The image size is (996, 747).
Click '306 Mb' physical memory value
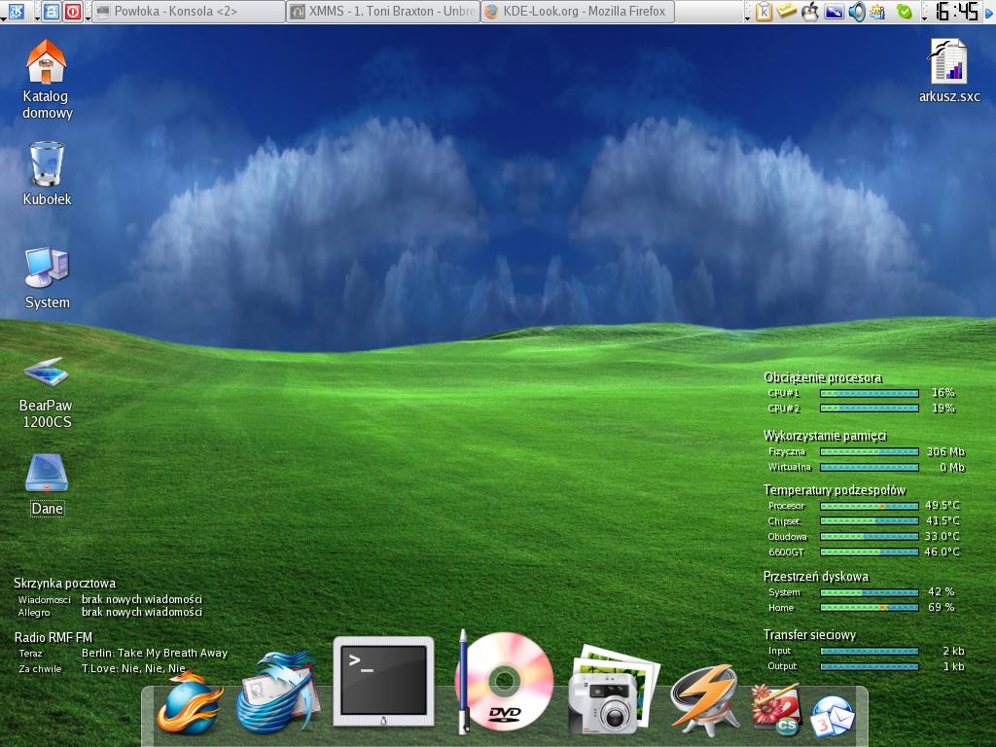click(x=945, y=451)
